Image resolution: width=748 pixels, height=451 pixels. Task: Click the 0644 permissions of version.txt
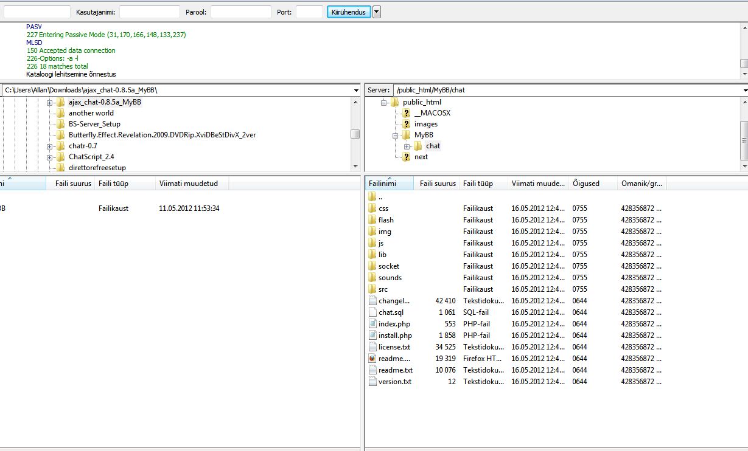tap(579, 382)
